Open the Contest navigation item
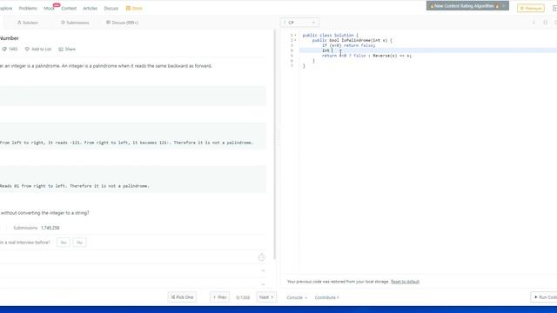The height and width of the screenshot is (313, 557). tap(69, 8)
